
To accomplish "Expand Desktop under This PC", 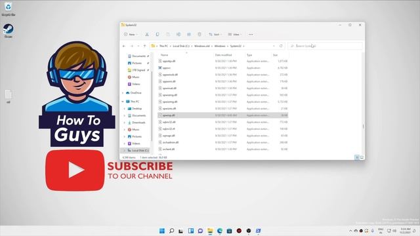I will tap(125, 109).
